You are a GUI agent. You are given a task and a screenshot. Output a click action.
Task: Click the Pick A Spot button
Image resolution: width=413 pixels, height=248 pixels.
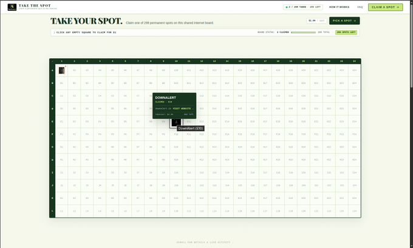click(344, 21)
